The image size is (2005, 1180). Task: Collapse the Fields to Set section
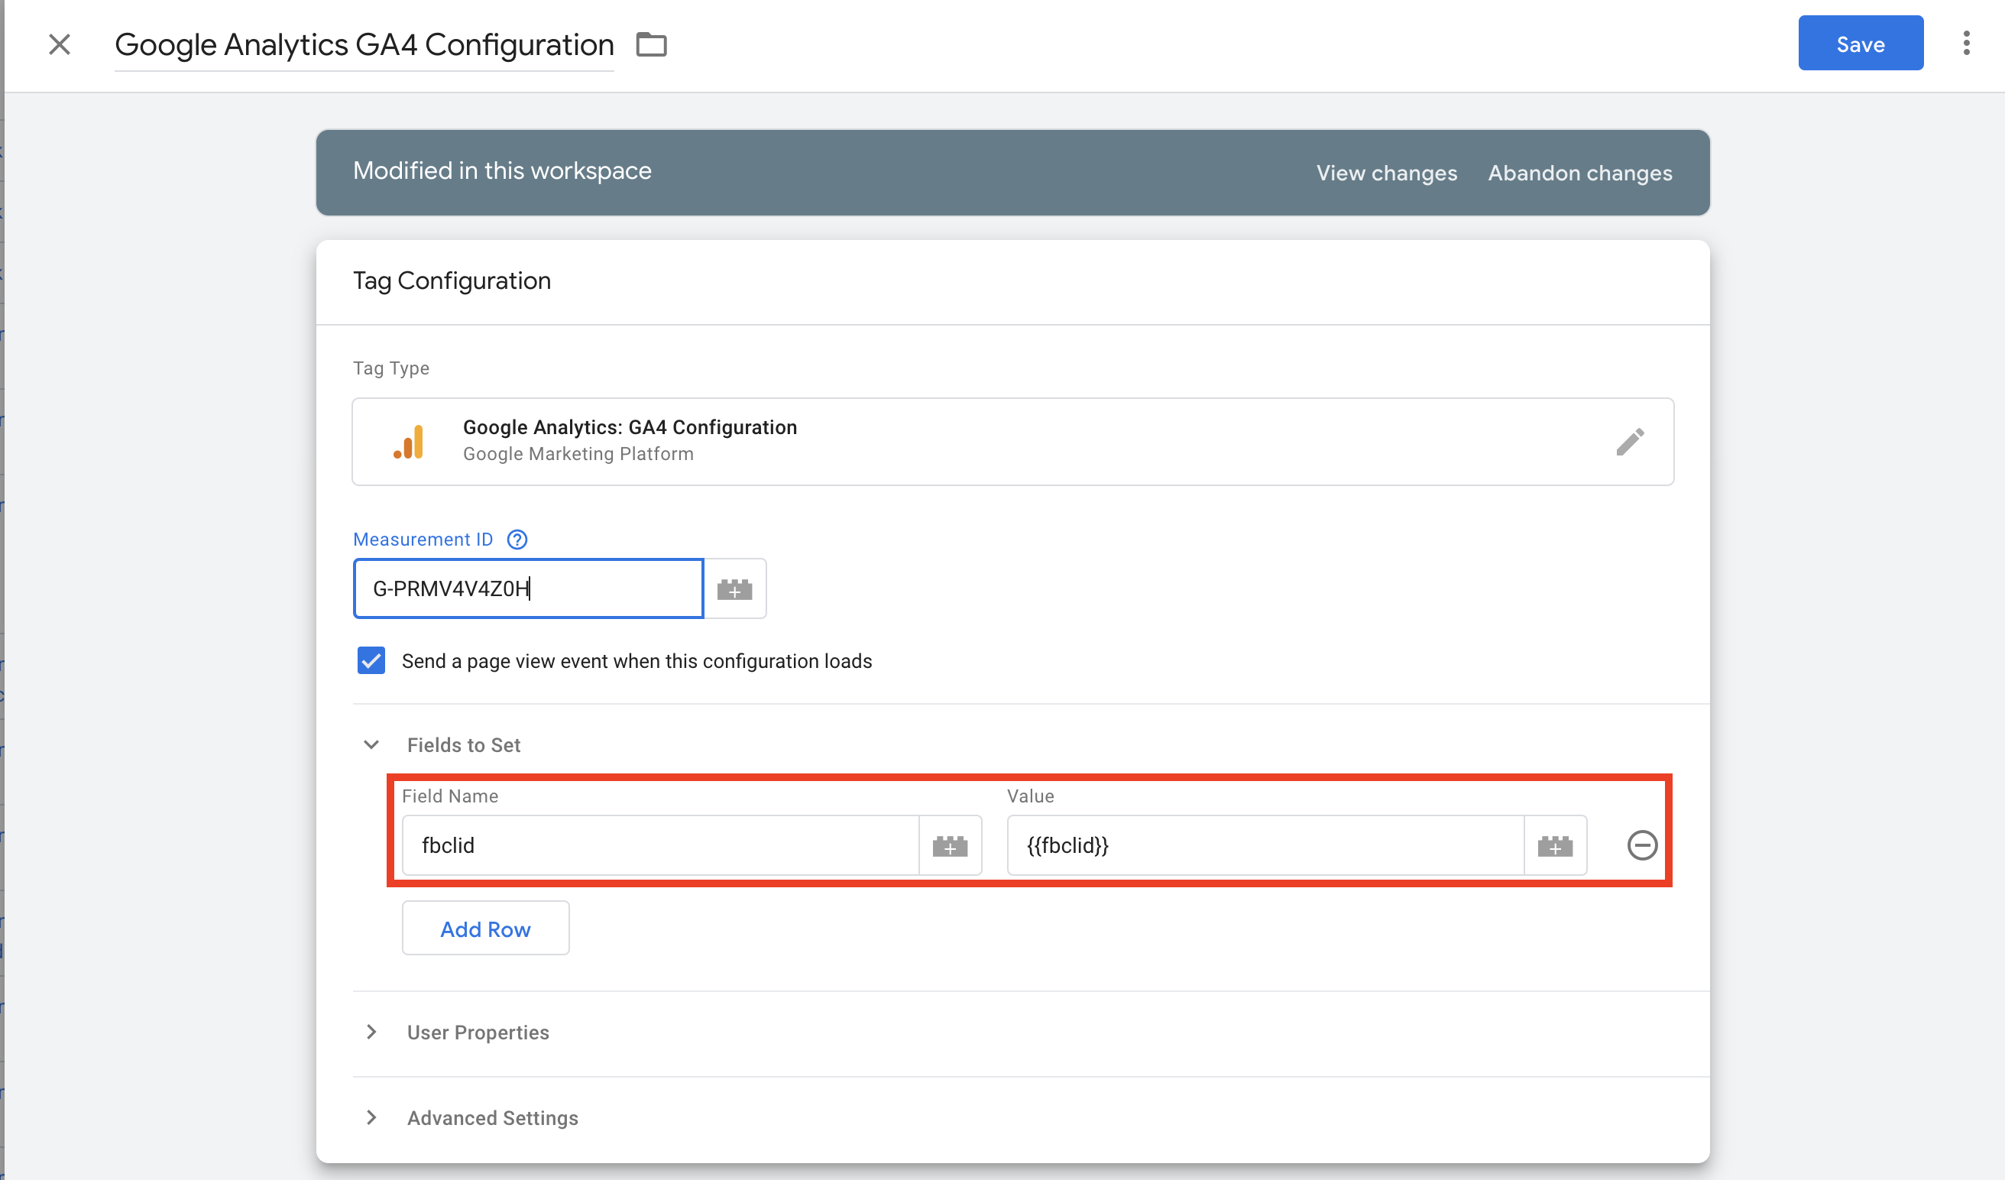point(371,745)
